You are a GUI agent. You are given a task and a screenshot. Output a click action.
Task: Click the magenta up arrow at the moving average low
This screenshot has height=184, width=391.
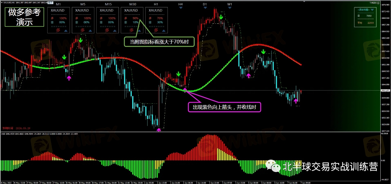tap(185, 90)
